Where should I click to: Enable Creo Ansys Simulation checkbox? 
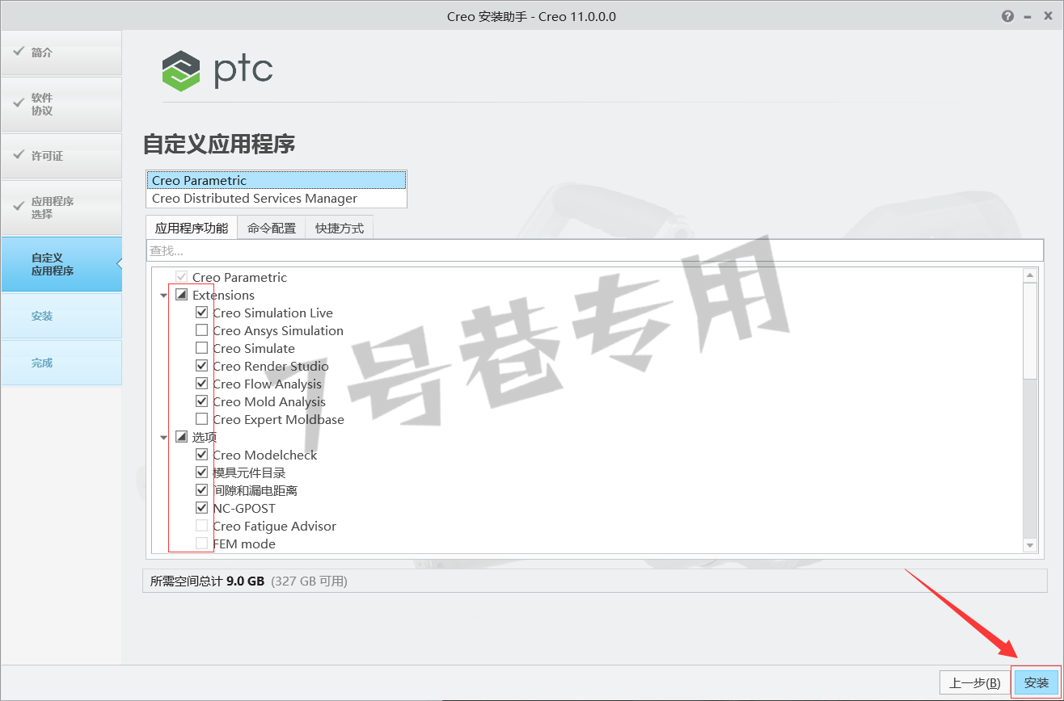202,330
